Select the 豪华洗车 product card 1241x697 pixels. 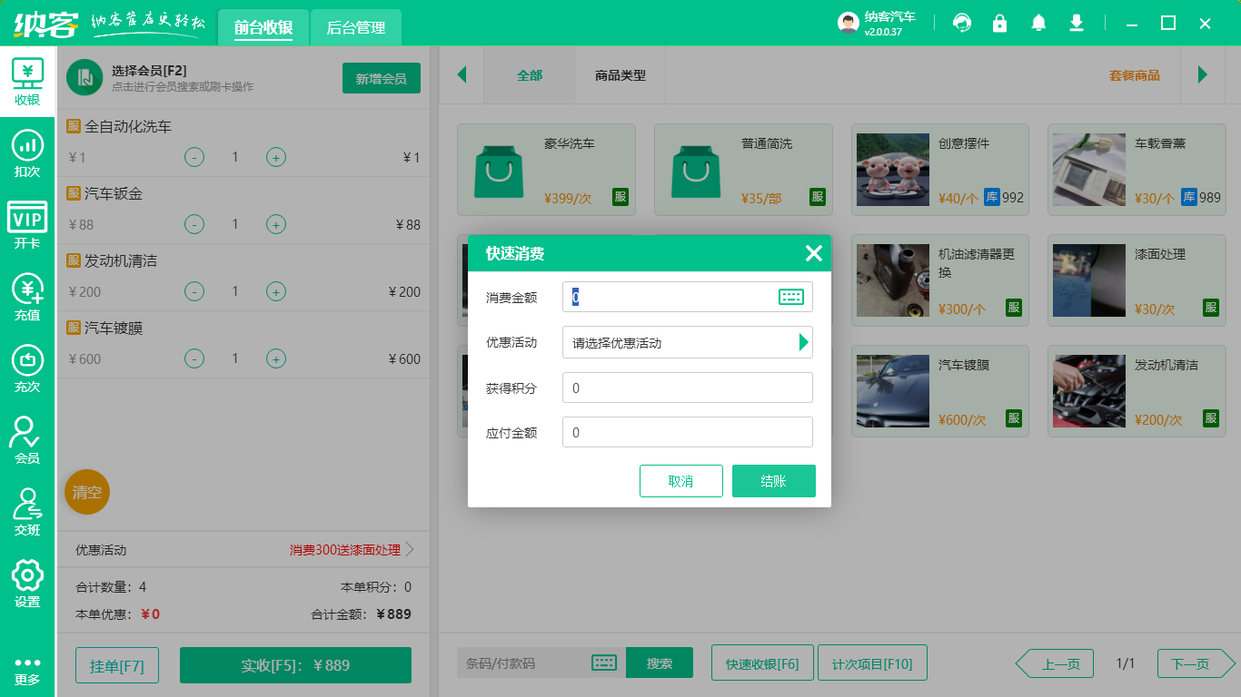point(546,170)
